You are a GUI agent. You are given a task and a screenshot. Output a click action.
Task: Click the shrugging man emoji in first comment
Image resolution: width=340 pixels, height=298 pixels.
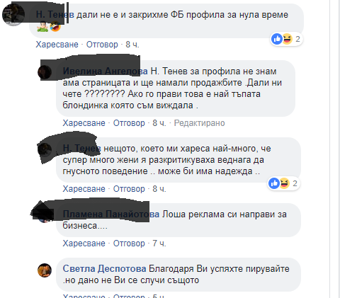point(42,27)
